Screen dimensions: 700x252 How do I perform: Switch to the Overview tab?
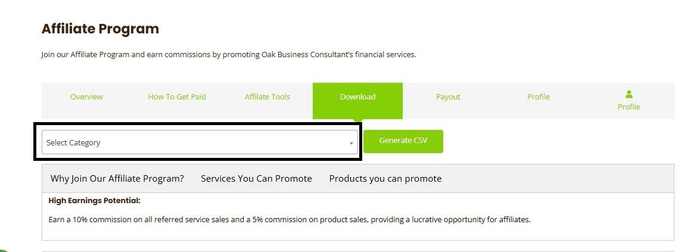click(x=86, y=97)
